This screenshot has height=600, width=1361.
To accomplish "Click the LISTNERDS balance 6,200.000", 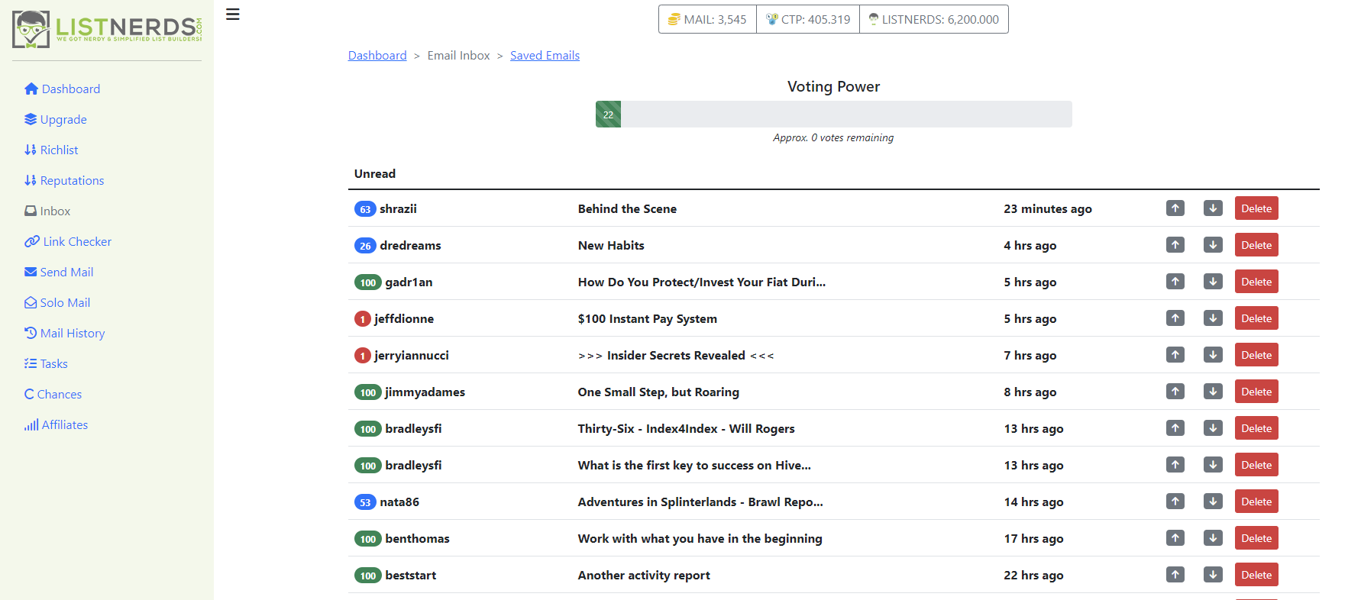I will pos(934,19).
